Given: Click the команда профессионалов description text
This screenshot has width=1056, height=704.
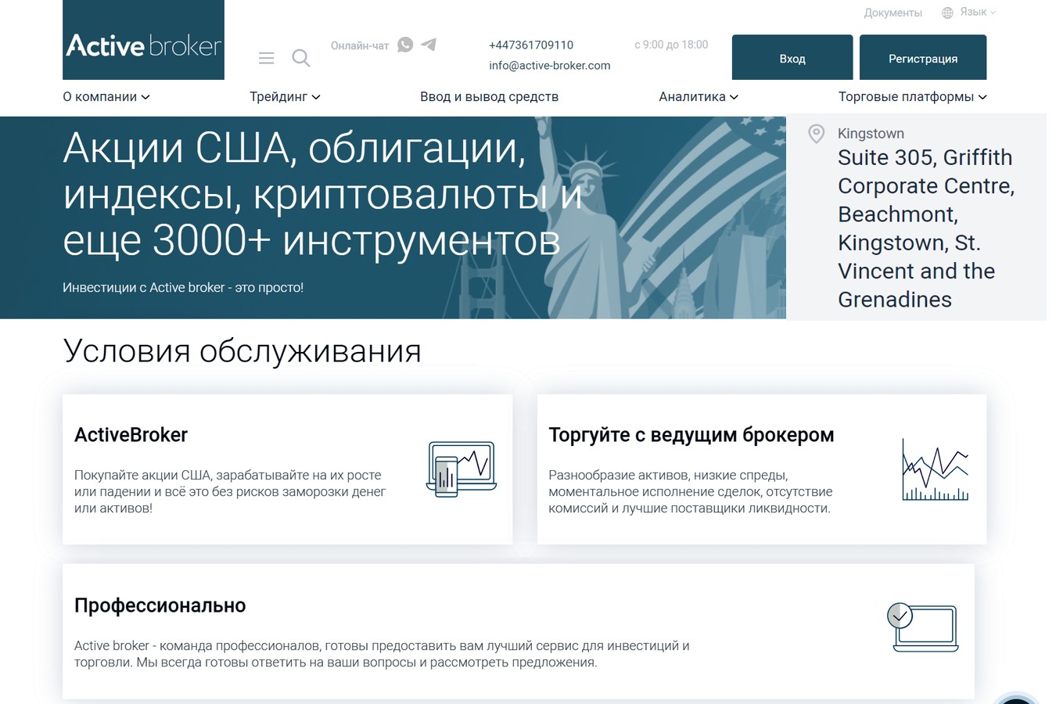Looking at the screenshot, I should coord(382,654).
